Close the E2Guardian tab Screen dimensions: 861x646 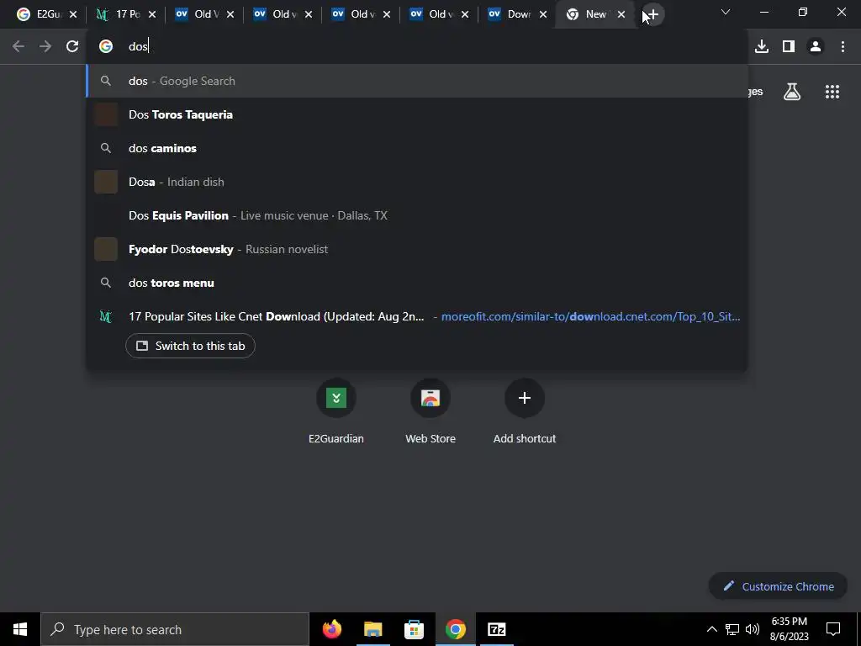(73, 14)
